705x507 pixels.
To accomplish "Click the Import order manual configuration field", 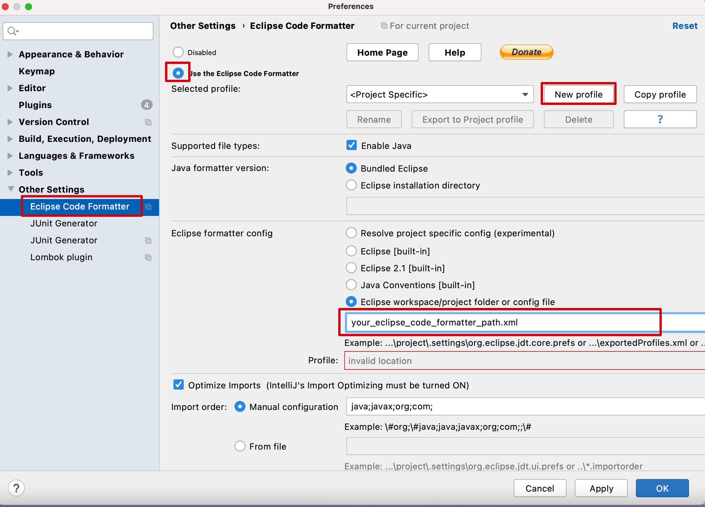I will [x=525, y=406].
